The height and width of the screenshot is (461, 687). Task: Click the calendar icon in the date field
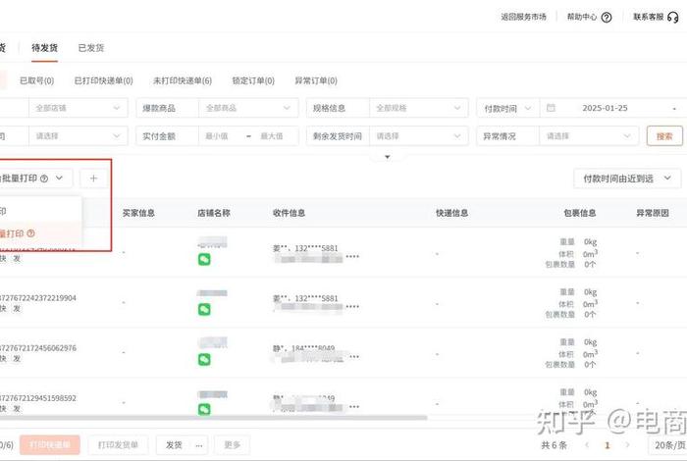point(551,108)
